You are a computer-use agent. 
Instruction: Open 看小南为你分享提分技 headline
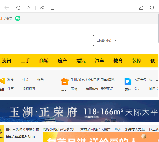pos(22,129)
